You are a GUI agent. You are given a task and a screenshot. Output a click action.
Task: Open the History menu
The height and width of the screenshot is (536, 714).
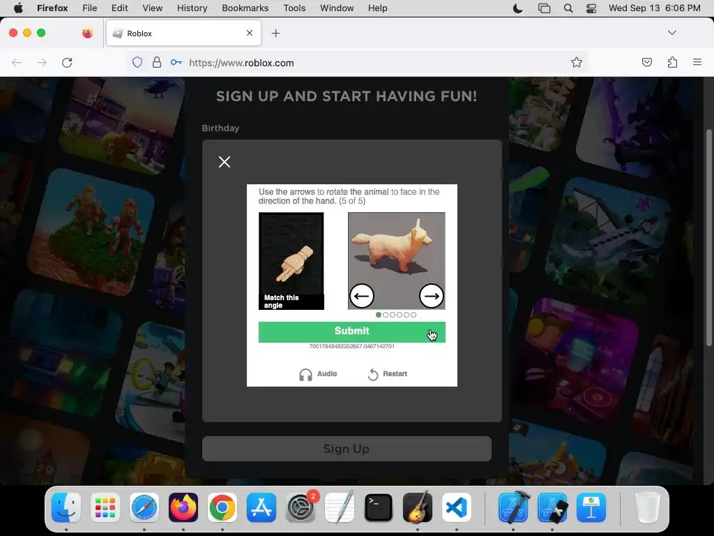(192, 8)
